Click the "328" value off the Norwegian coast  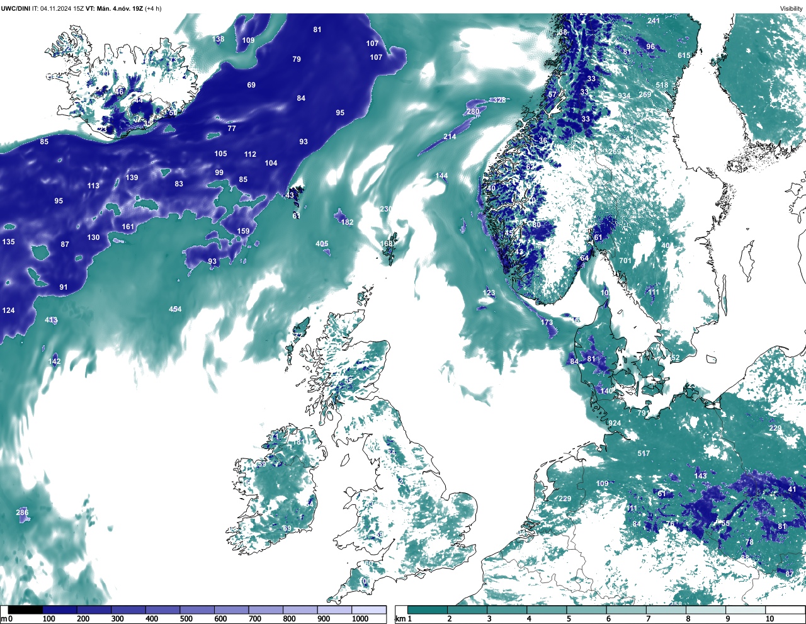[x=499, y=100]
